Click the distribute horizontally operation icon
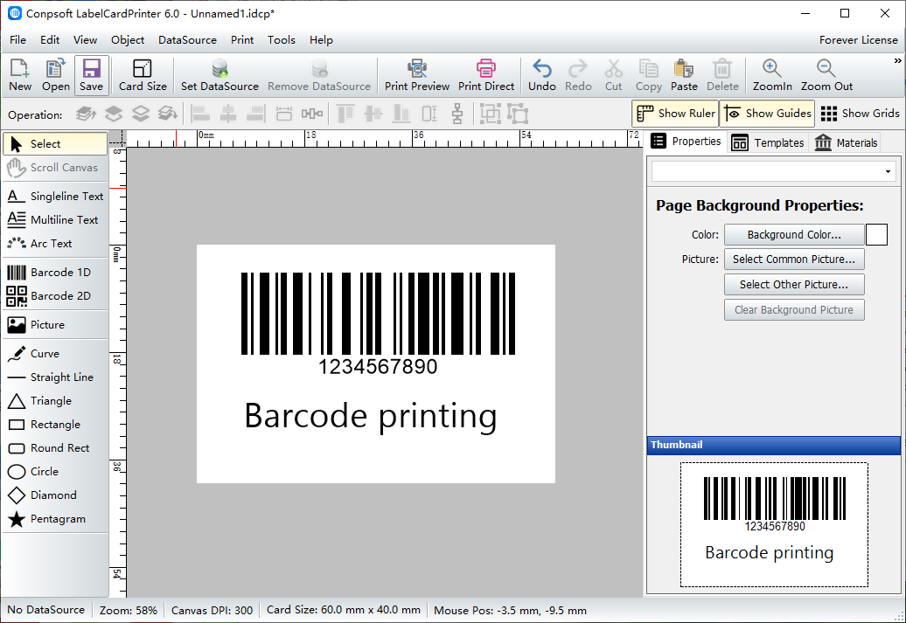 point(312,114)
